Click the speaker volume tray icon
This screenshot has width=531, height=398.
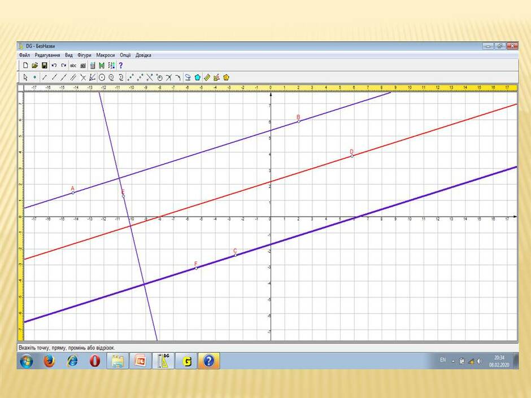tap(479, 361)
